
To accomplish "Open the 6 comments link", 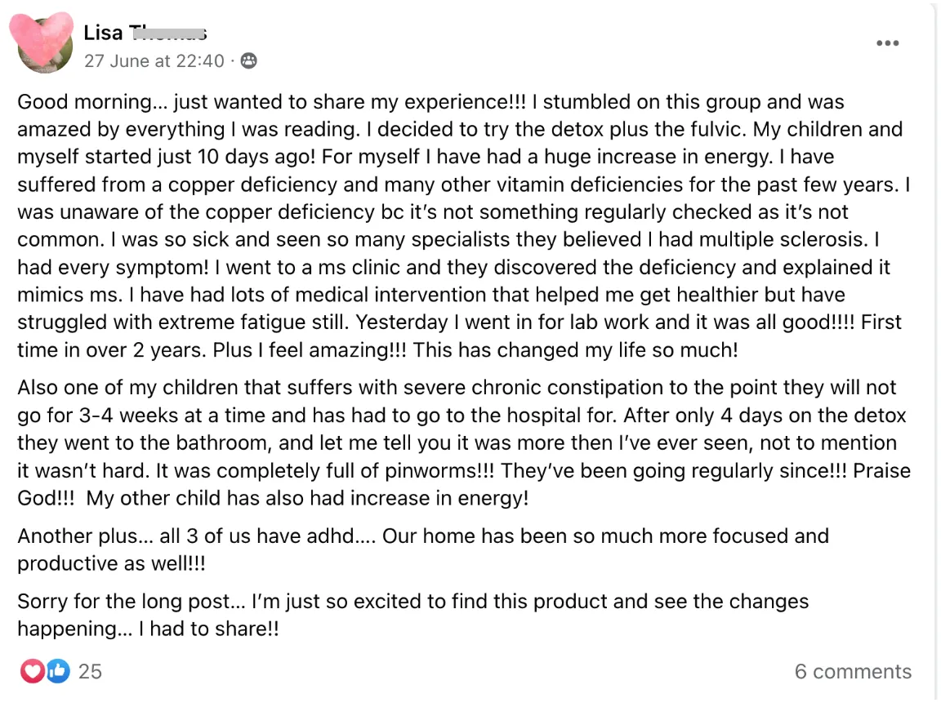I will (853, 671).
